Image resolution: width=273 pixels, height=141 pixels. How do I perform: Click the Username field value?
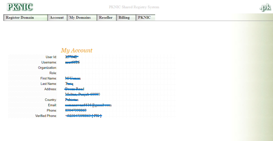(x=72, y=62)
